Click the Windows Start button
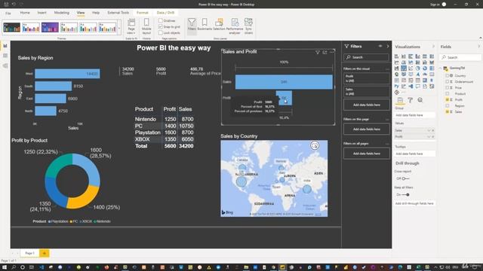 pos(5,267)
